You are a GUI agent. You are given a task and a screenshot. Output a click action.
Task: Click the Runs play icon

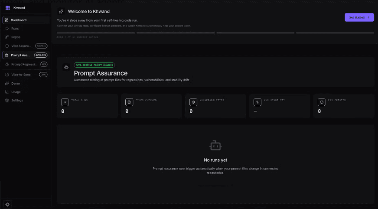(7, 29)
